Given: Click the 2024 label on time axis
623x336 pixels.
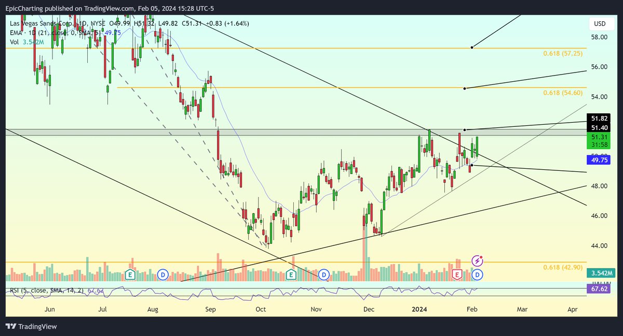Looking at the screenshot, I should [418, 309].
